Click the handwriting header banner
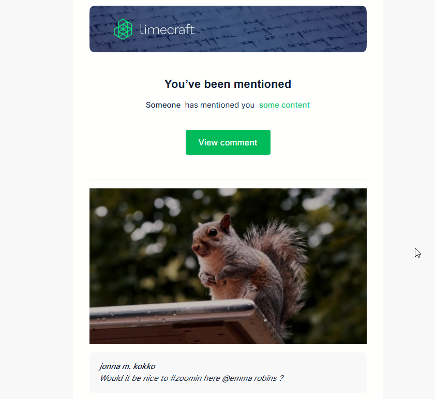The image size is (435, 399). point(228,29)
